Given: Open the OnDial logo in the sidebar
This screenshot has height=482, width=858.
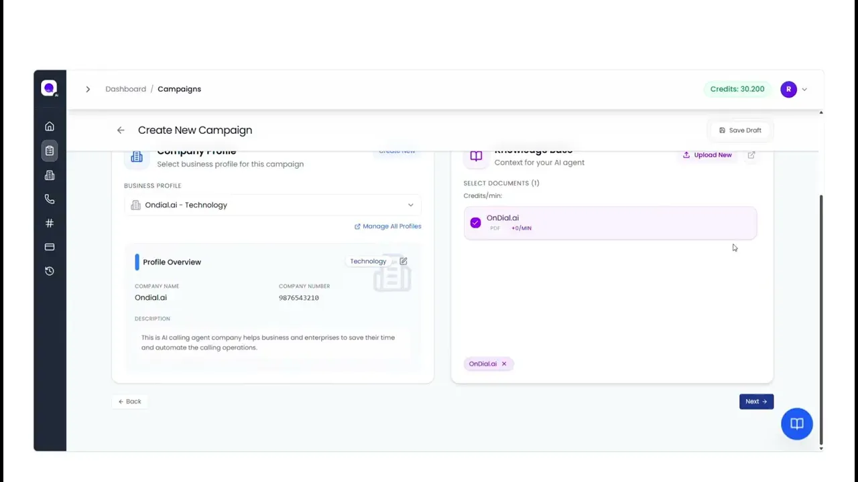Looking at the screenshot, I should coord(50,88).
